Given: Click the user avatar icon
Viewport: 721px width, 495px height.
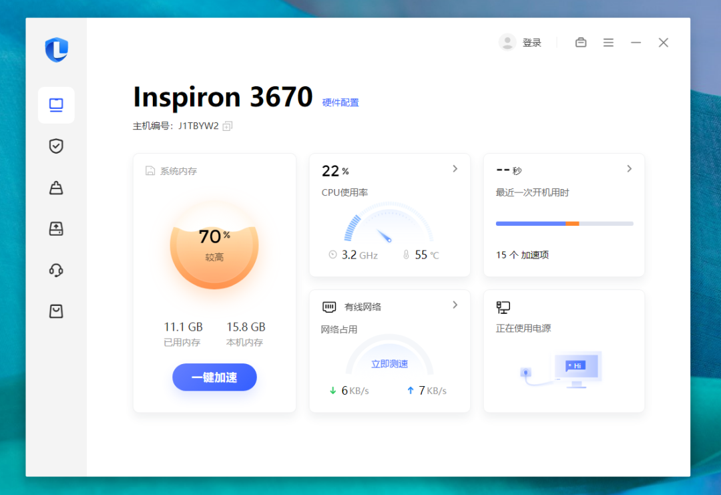Looking at the screenshot, I should click(x=507, y=43).
